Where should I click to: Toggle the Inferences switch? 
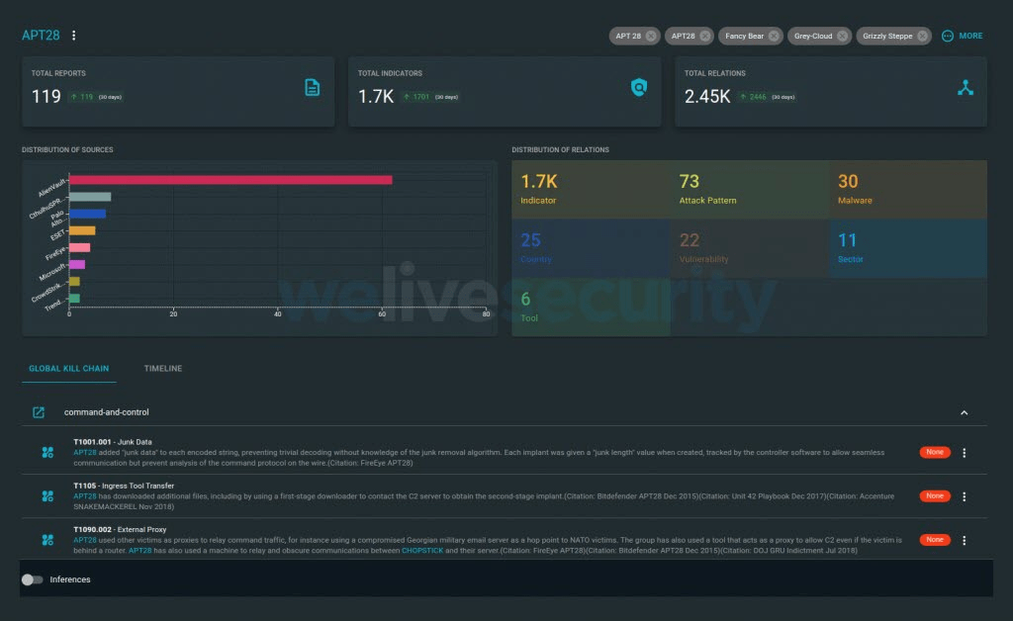point(33,579)
